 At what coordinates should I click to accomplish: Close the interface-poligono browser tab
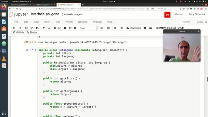[79, 5]
